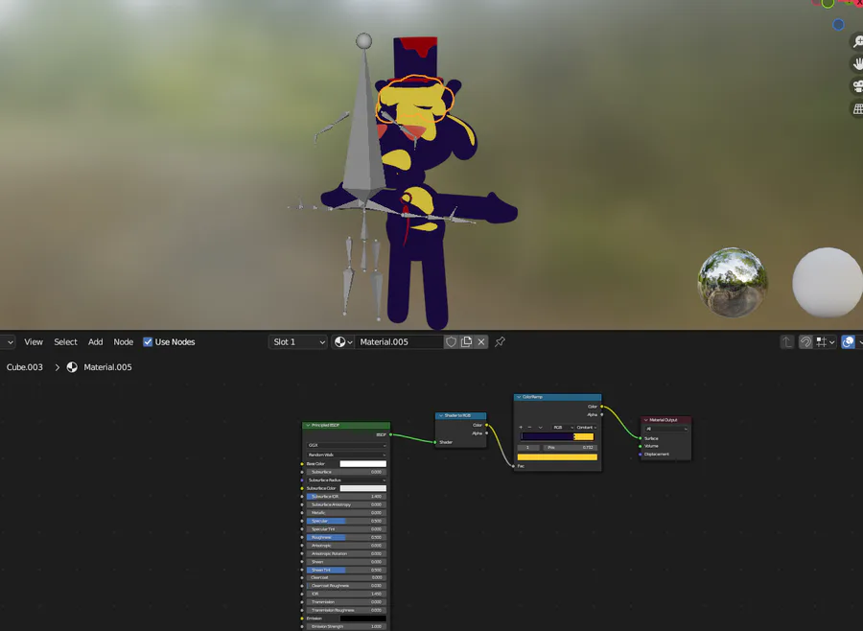The image size is (863, 631).
Task: Click the Base Color white swatch
Action: coord(363,463)
